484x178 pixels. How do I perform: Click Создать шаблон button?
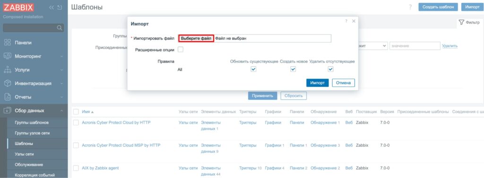coord(438,7)
